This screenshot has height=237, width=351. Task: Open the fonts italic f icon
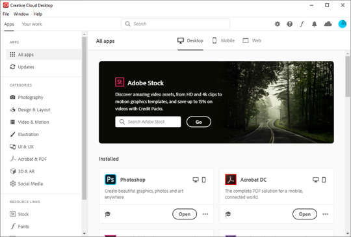click(302, 24)
